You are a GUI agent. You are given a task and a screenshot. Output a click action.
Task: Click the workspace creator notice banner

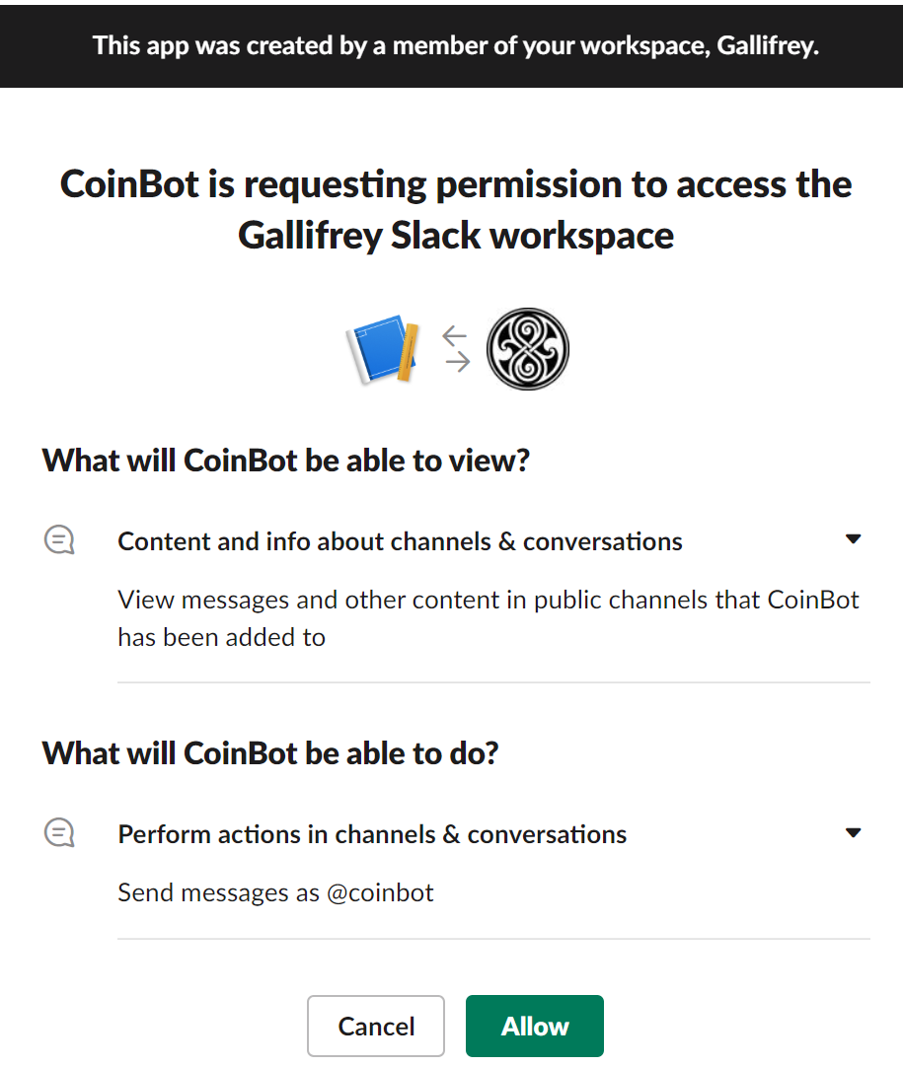(452, 46)
